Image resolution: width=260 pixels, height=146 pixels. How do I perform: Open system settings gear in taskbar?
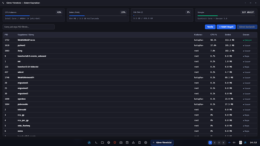coord(145,143)
